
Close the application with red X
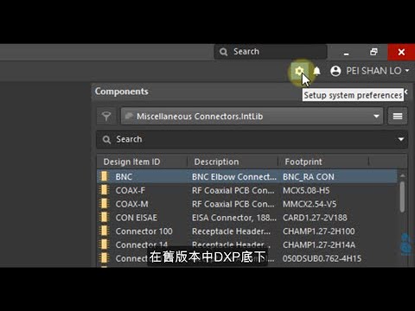pos(401,52)
